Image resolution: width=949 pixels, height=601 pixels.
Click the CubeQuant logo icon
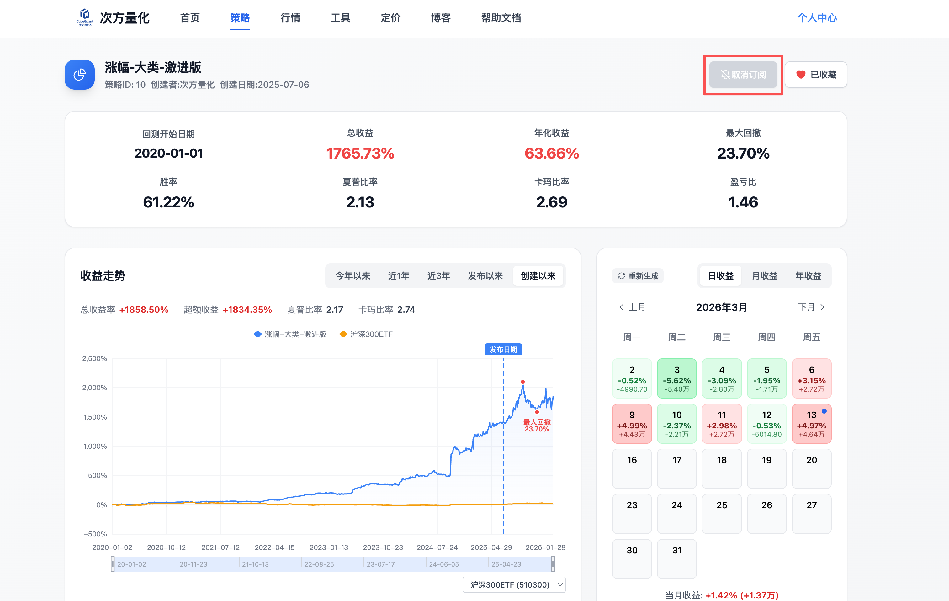85,17
